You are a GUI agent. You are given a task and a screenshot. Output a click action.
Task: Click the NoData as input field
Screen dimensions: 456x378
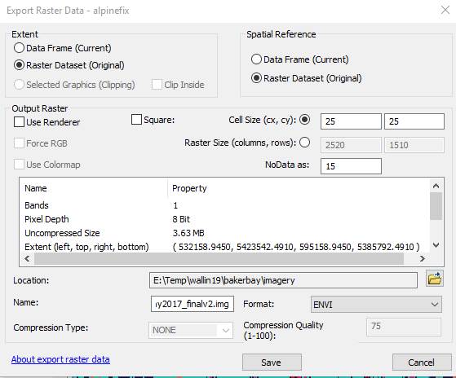[351, 166]
